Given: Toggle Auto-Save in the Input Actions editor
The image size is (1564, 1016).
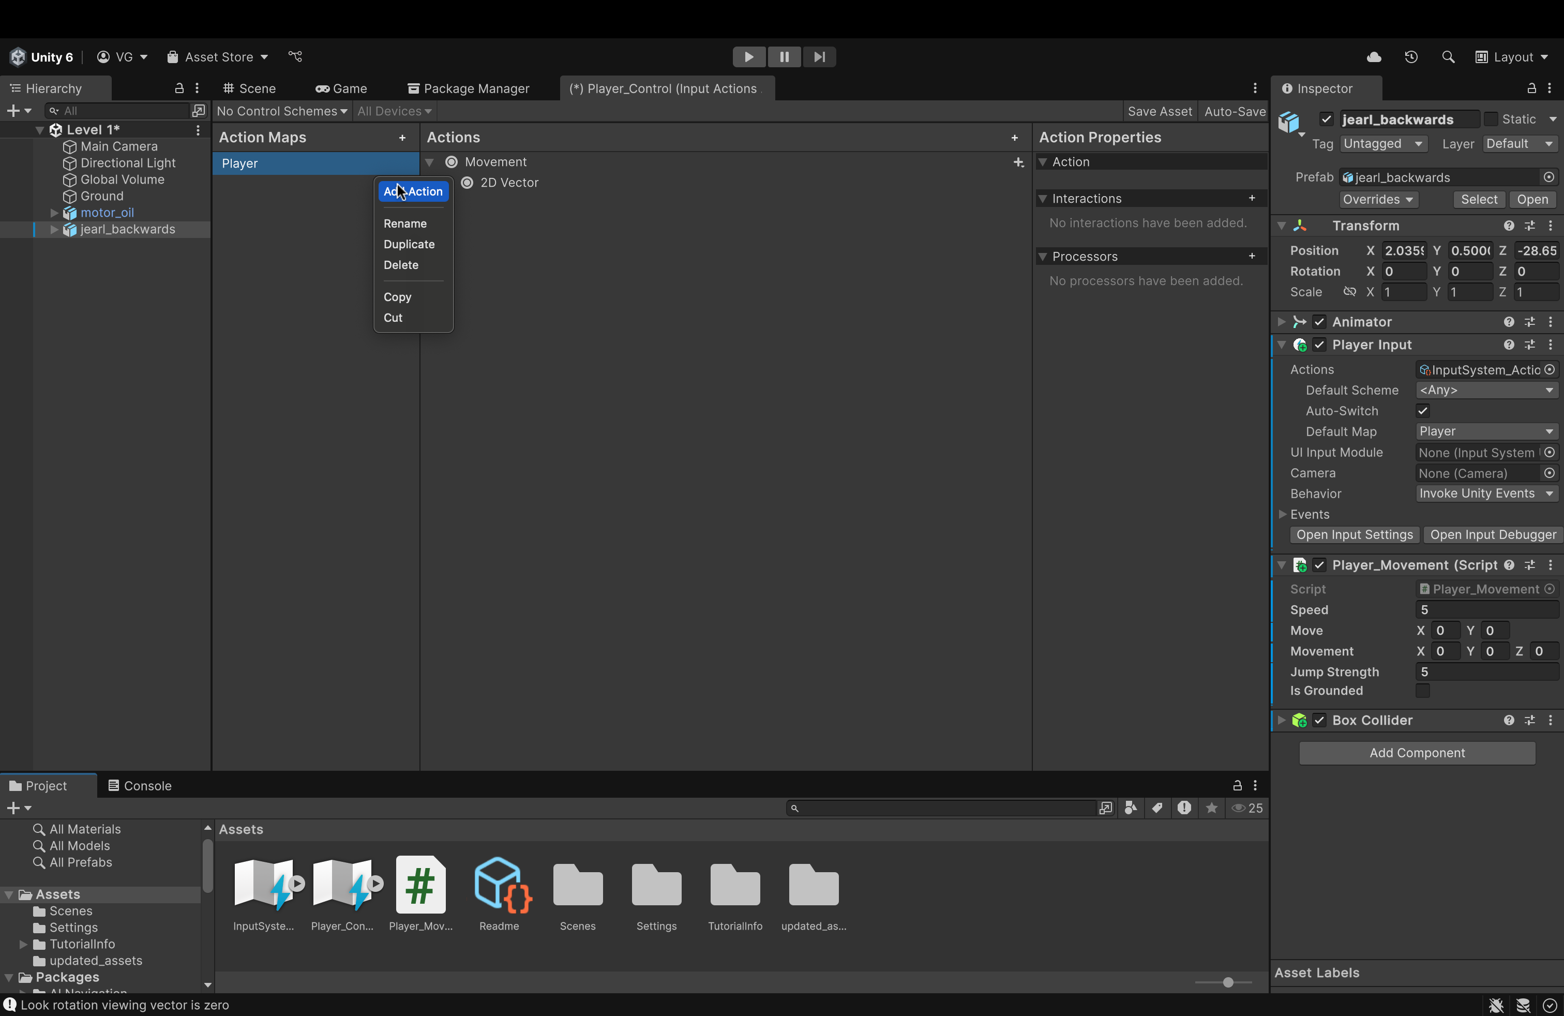Looking at the screenshot, I should 1235,111.
